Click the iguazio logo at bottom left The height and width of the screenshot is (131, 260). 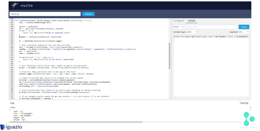coord(11,127)
